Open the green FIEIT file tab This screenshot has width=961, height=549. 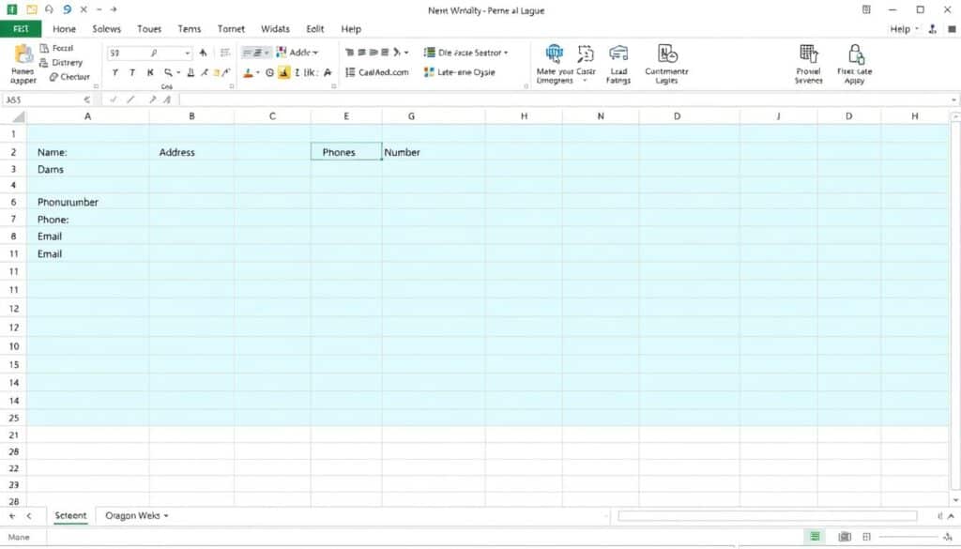(21, 29)
